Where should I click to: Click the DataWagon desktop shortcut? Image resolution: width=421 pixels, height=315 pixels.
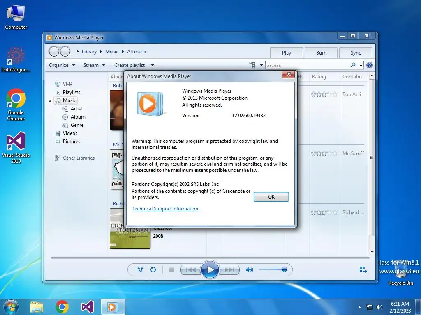coord(16,59)
